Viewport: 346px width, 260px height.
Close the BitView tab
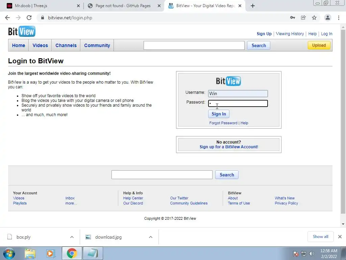pos(240,6)
